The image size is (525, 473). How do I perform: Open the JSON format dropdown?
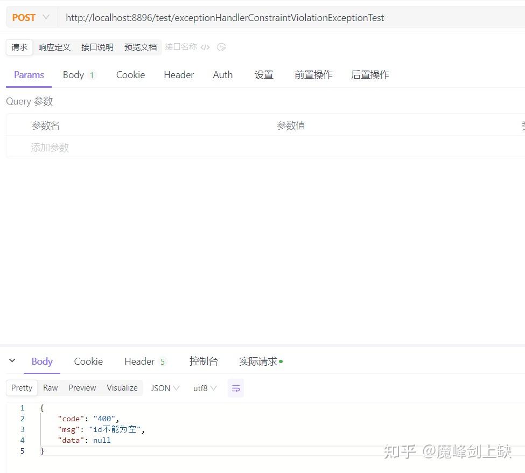[x=165, y=388]
